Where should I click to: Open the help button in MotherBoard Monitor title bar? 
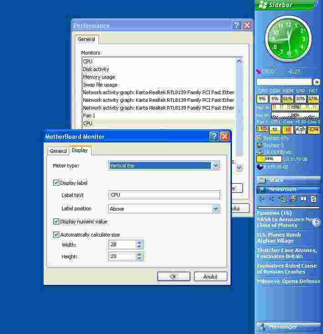(x=214, y=137)
